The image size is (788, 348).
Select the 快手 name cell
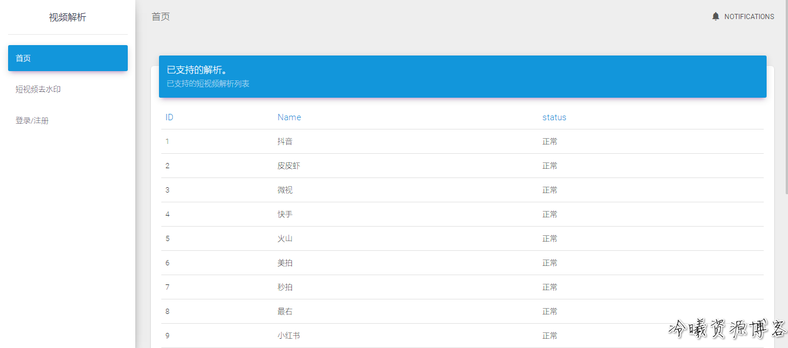pyautogui.click(x=285, y=214)
